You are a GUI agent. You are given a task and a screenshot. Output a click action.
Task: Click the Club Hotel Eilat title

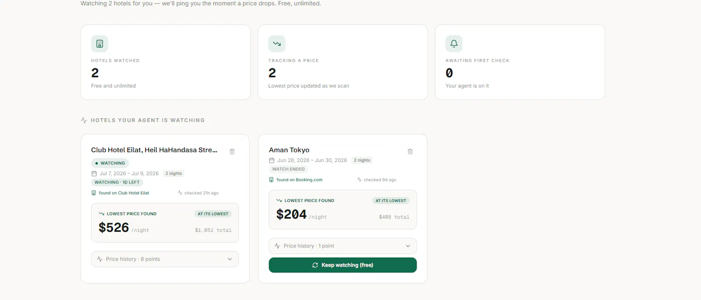click(x=154, y=150)
